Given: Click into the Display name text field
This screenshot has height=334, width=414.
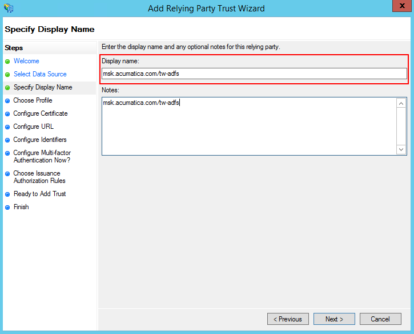Looking at the screenshot, I should 254,74.
